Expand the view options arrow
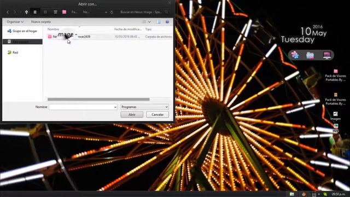 click(x=149, y=22)
